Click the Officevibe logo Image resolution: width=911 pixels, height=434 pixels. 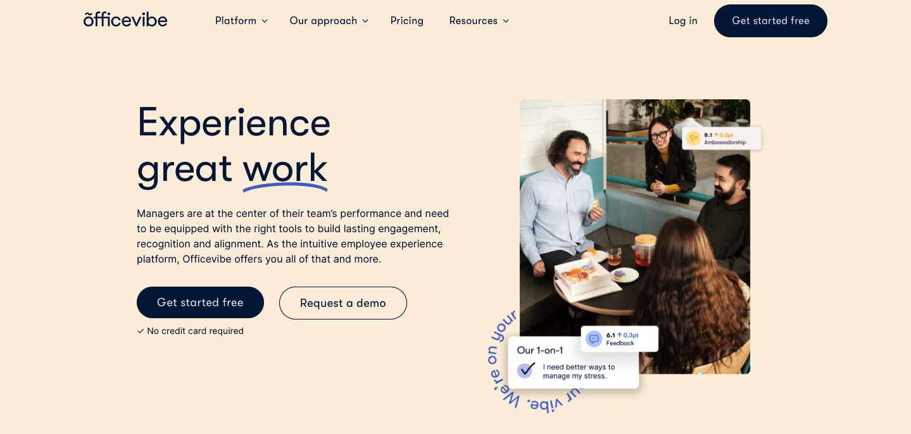pos(125,20)
